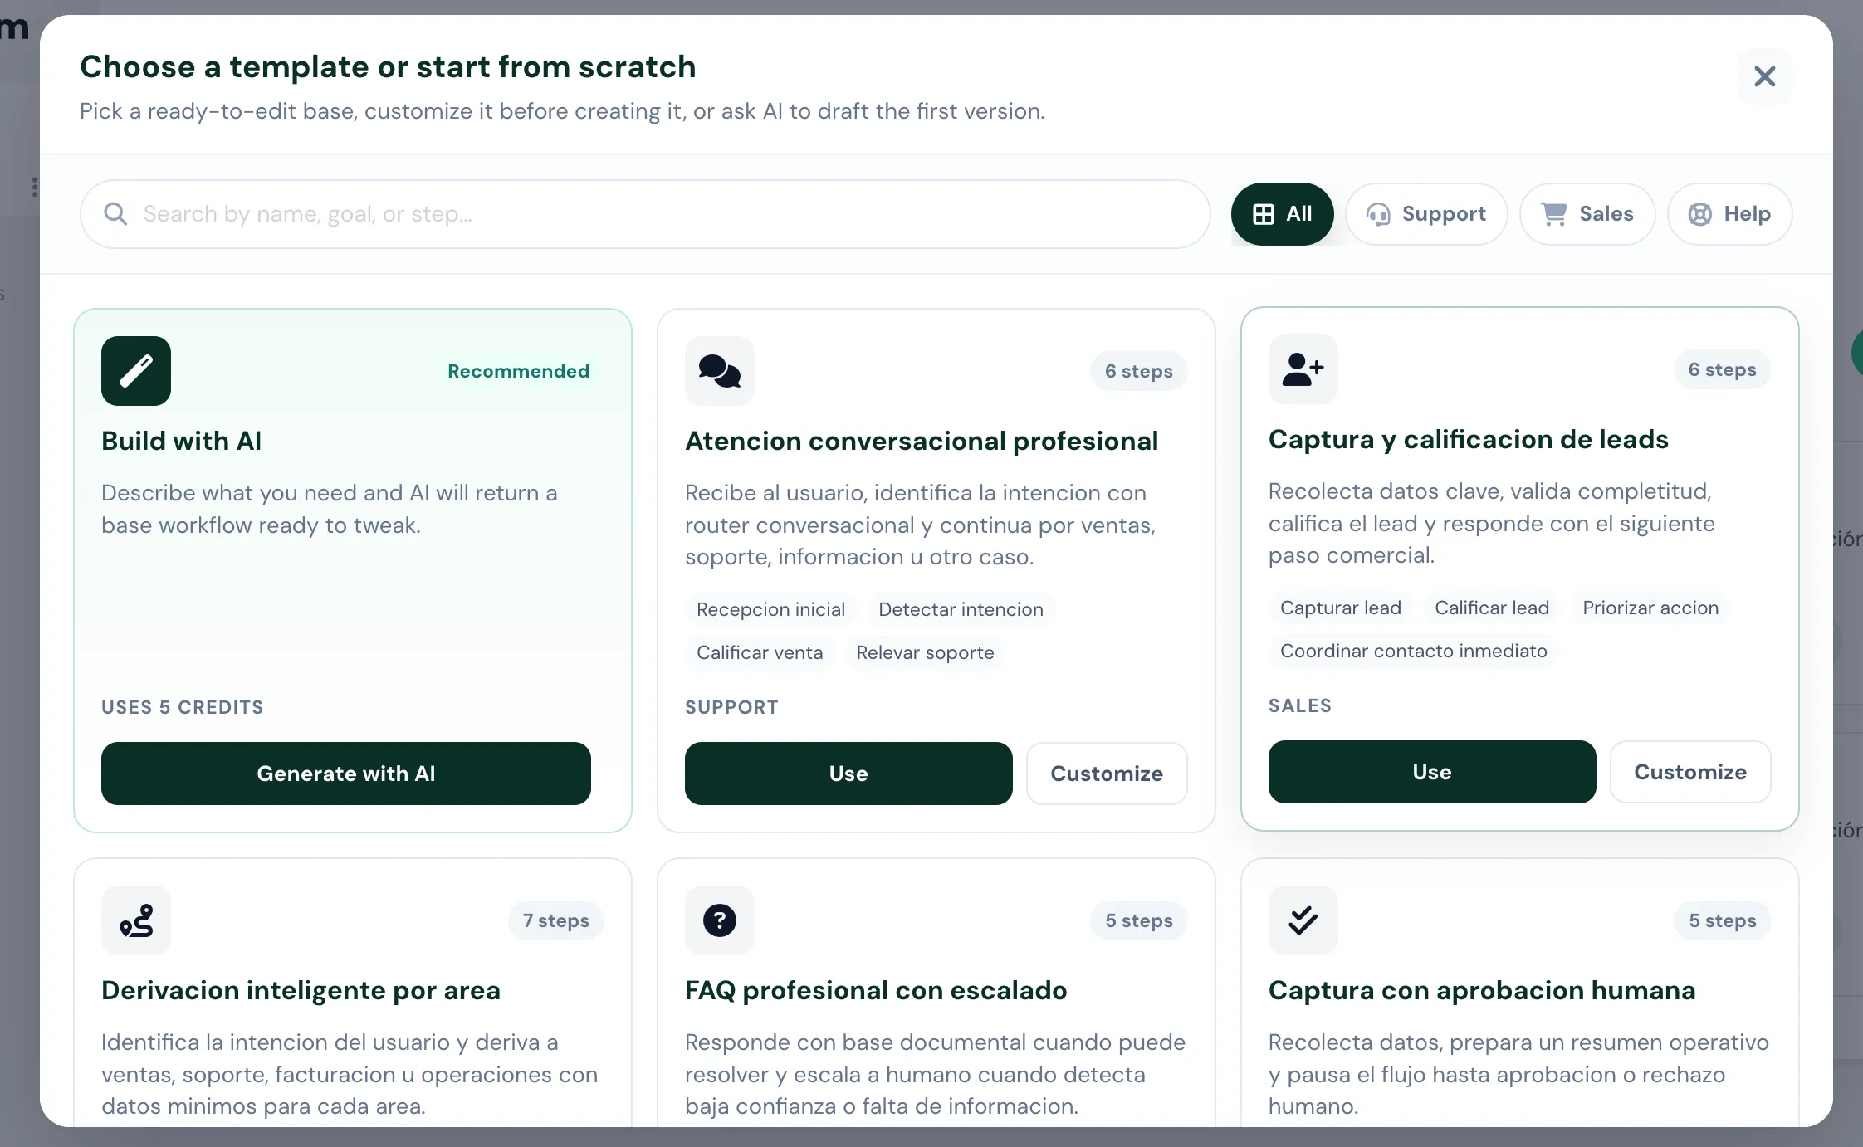Filter templates by Help
The width and height of the screenshot is (1863, 1147).
(x=1730, y=214)
